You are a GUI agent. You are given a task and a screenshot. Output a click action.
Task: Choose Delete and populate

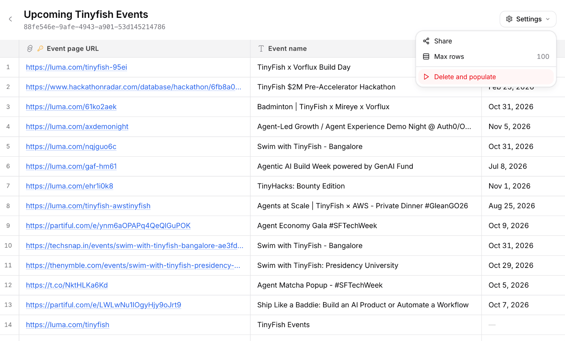tap(486, 77)
